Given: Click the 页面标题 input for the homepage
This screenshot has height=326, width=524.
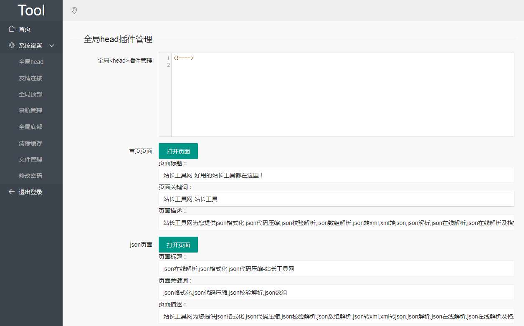Looking at the screenshot, I should coord(336,175).
